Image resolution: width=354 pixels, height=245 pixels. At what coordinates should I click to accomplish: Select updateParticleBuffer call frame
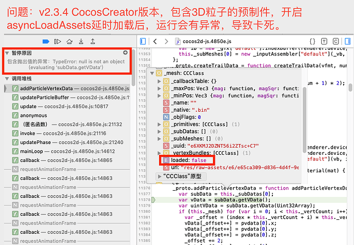67,97
